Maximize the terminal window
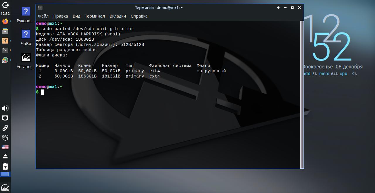 (x=292, y=8)
